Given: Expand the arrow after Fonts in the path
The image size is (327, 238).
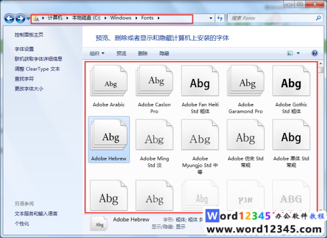Looking at the screenshot, I should [x=159, y=18].
